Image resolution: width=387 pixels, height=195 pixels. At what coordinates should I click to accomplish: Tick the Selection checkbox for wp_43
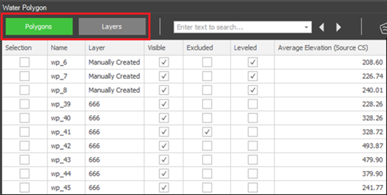(25, 160)
